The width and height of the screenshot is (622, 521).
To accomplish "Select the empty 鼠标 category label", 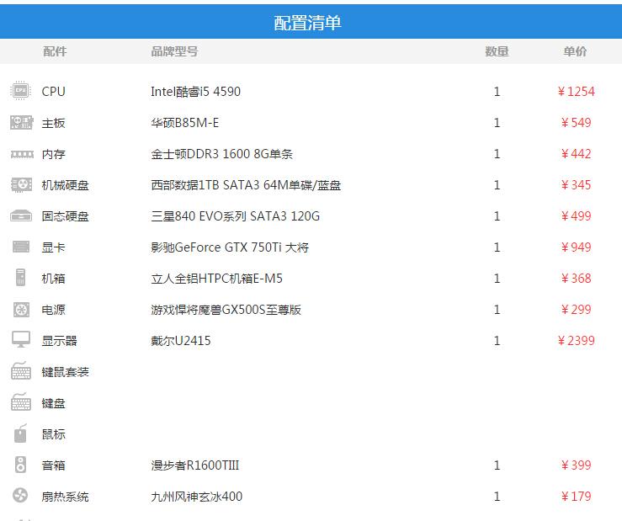I will [x=53, y=434].
